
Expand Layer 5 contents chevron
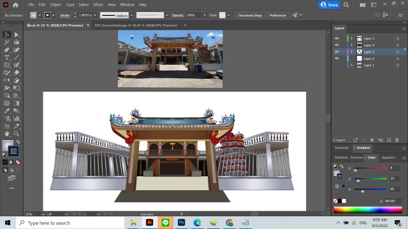point(351,52)
